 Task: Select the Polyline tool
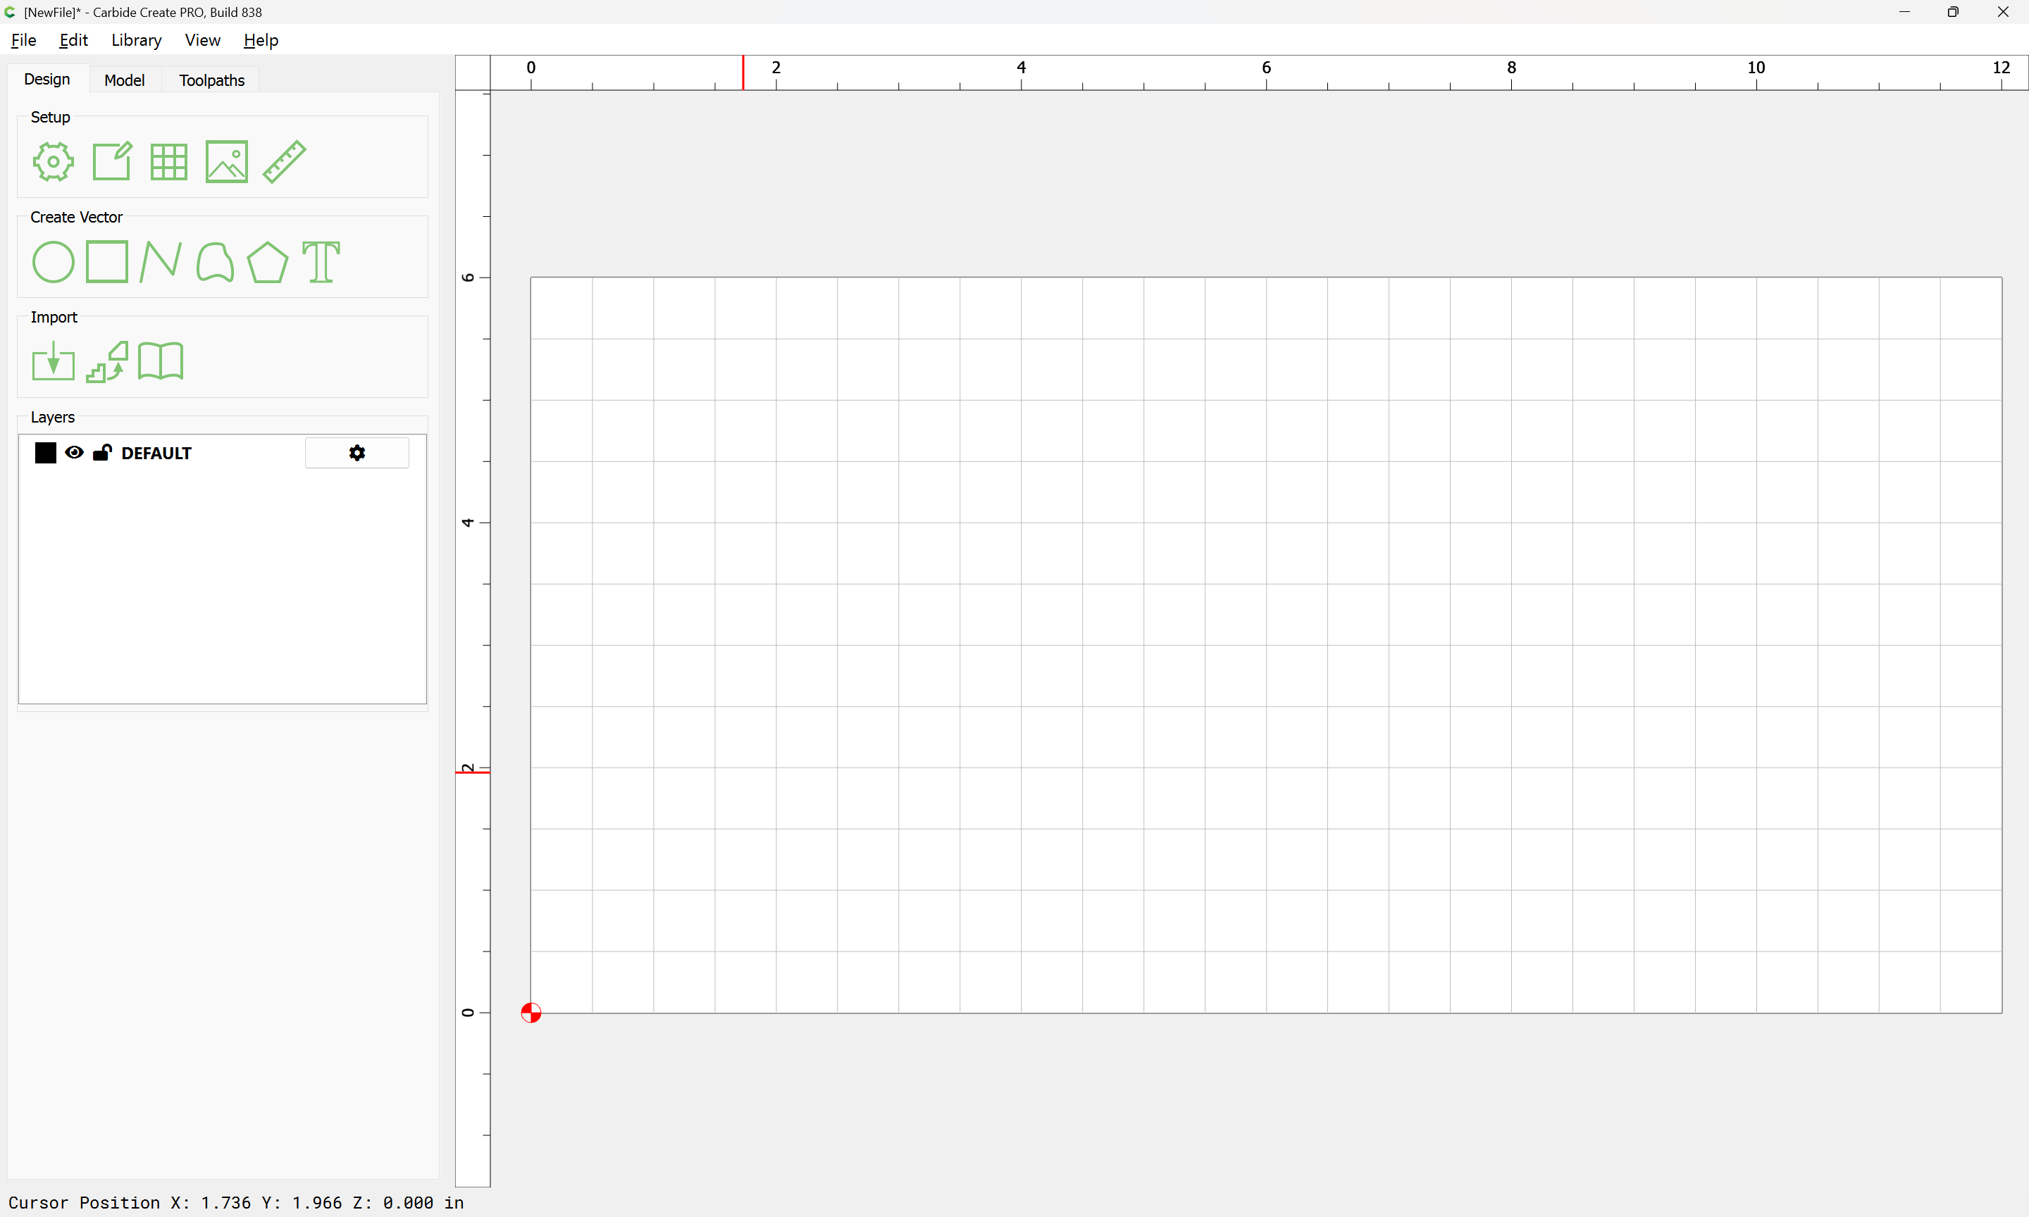point(161,263)
